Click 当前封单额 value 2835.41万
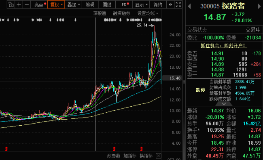The width and height of the screenshot is (263, 160). click(x=245, y=82)
